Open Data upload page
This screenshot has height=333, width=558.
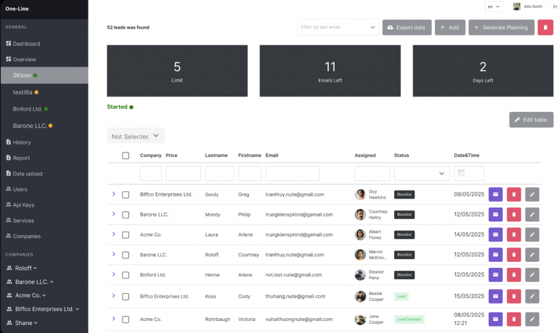(x=24, y=174)
